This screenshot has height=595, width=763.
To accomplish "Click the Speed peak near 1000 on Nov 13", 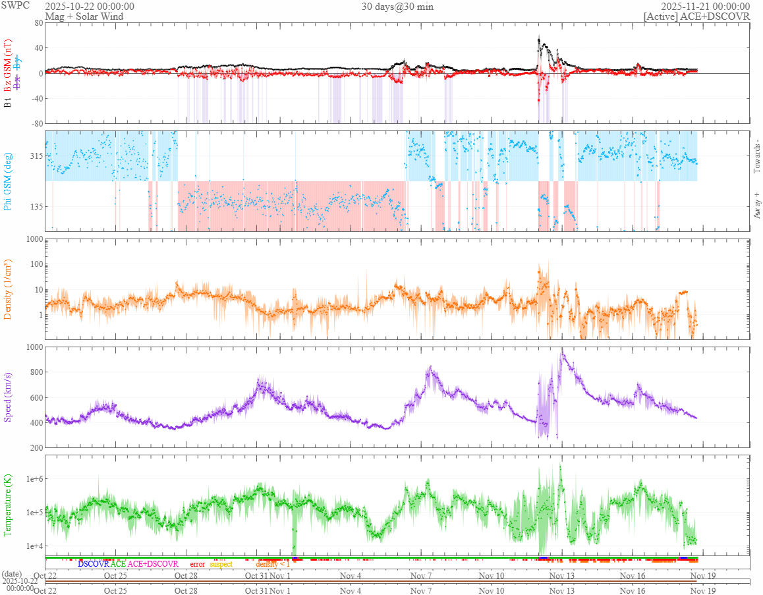I will pyautogui.click(x=563, y=353).
